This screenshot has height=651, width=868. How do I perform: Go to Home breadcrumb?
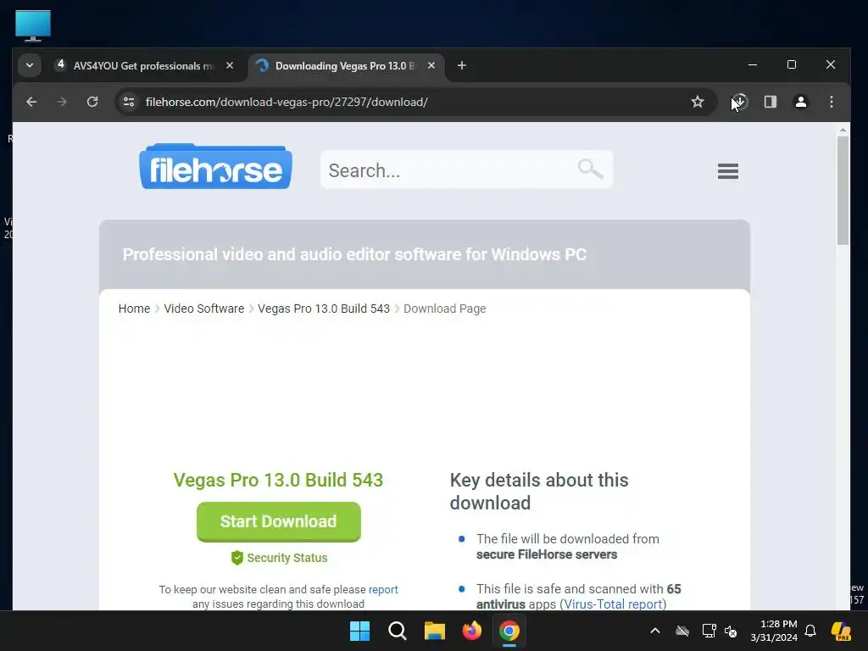(x=134, y=309)
